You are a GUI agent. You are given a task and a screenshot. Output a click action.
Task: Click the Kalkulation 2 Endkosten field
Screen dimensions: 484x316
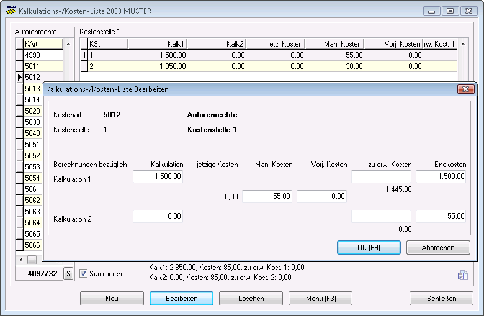(441, 216)
